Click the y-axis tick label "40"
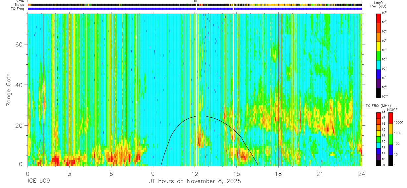The height and width of the screenshot is (188, 407). click(19, 85)
